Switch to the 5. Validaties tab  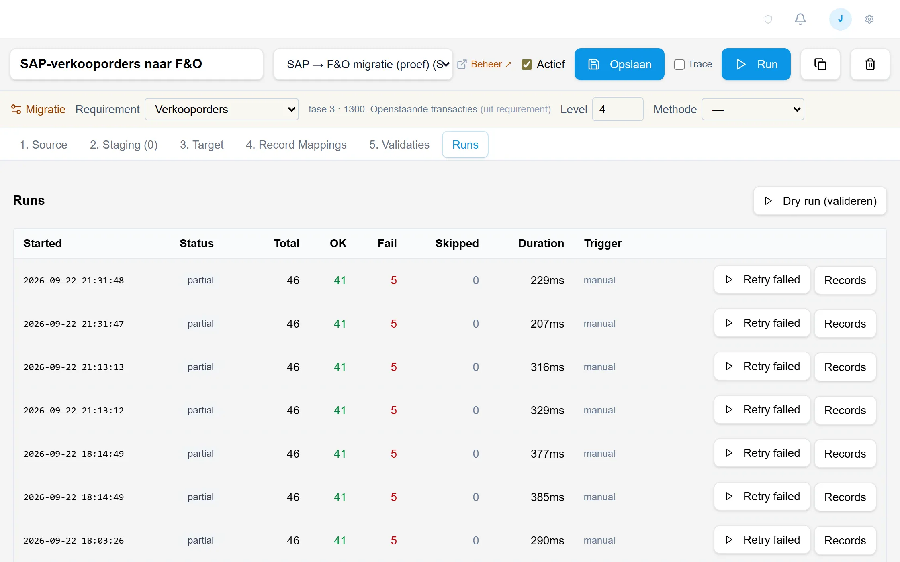click(399, 145)
